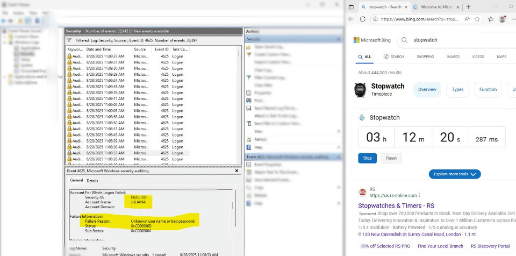Image resolution: width=516 pixels, height=256 pixels.
Task: Open the Edge Favorites list icon
Action: point(491,19)
